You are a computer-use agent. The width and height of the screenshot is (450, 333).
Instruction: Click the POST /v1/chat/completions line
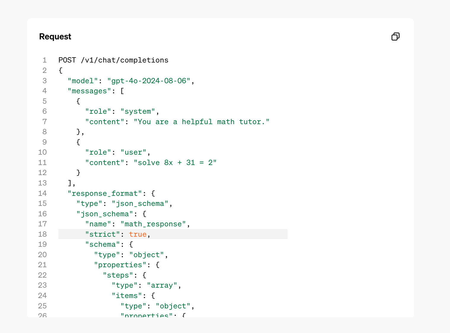tap(113, 60)
